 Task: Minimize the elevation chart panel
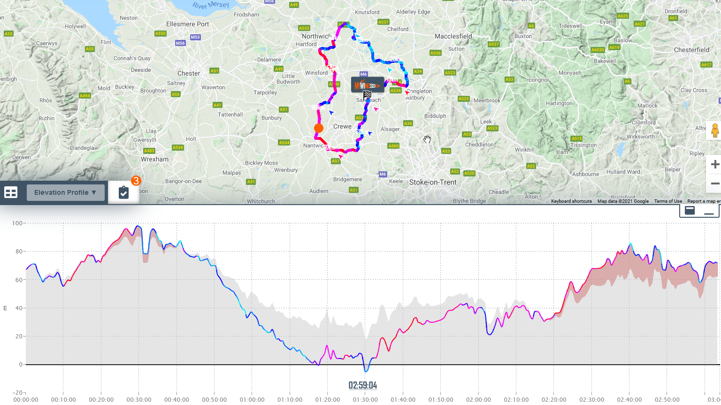point(709,211)
